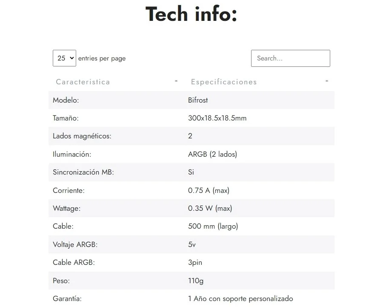Click the "500 mm (largo)" cable value
The height and width of the screenshot is (307, 383).
pyautogui.click(x=213, y=227)
